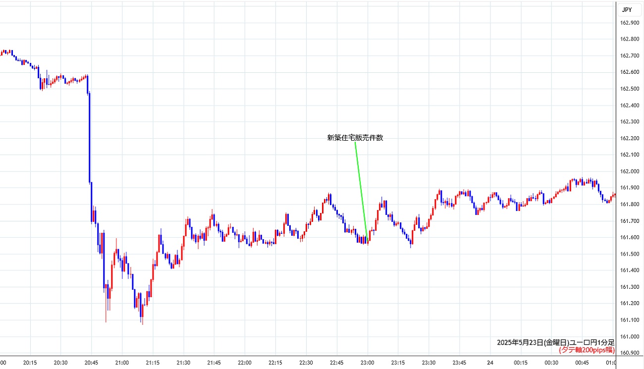Click the 21:45 time axis label
The width and height of the screenshot is (644, 369).
[x=214, y=363]
